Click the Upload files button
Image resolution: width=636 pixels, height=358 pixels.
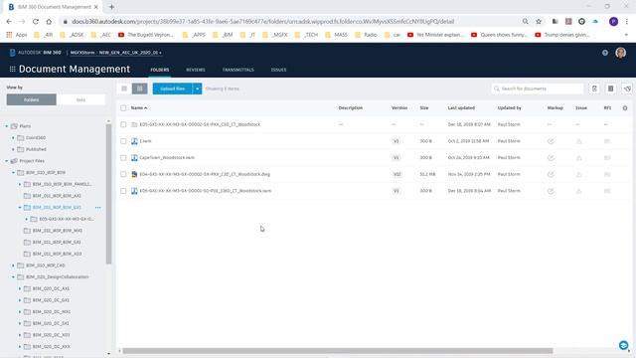[x=173, y=89]
